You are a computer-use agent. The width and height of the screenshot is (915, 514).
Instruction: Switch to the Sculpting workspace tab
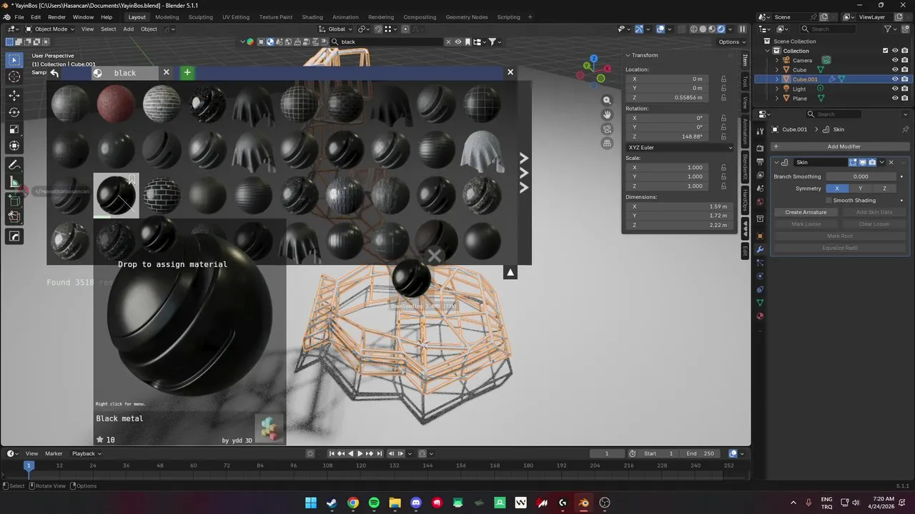click(201, 17)
